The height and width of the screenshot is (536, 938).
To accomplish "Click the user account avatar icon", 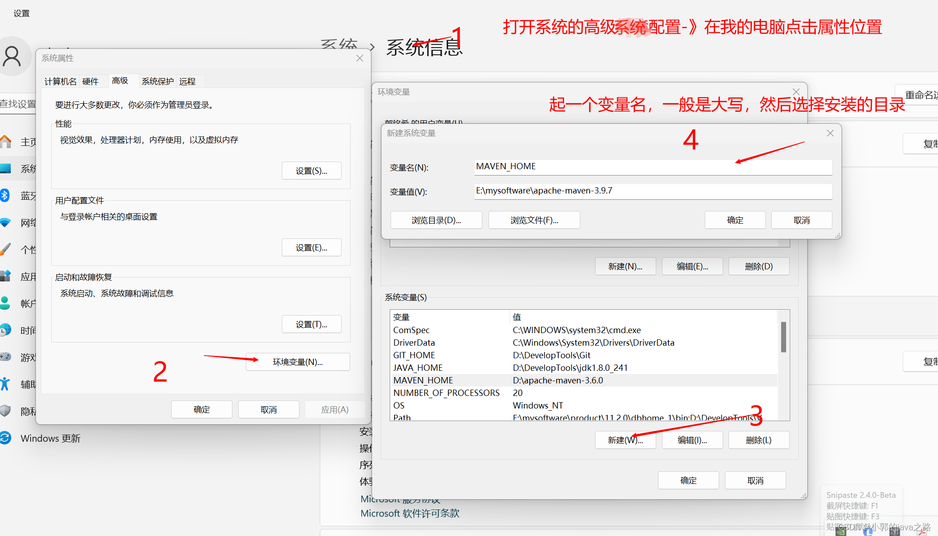I will [x=12, y=57].
